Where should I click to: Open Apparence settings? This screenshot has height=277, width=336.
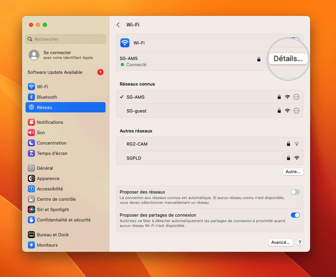65,178
